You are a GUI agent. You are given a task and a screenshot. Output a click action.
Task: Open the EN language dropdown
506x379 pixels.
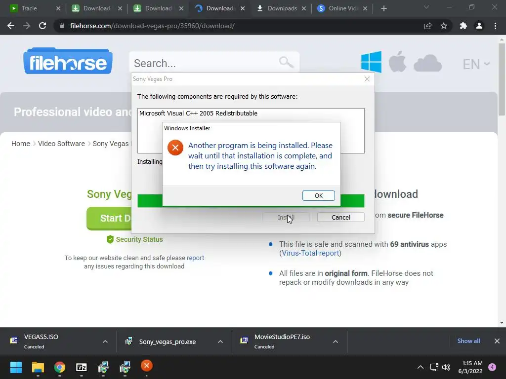click(x=476, y=64)
